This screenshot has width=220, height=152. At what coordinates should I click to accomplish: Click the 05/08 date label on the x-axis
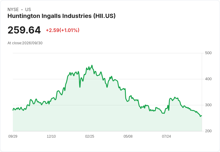(128, 136)
